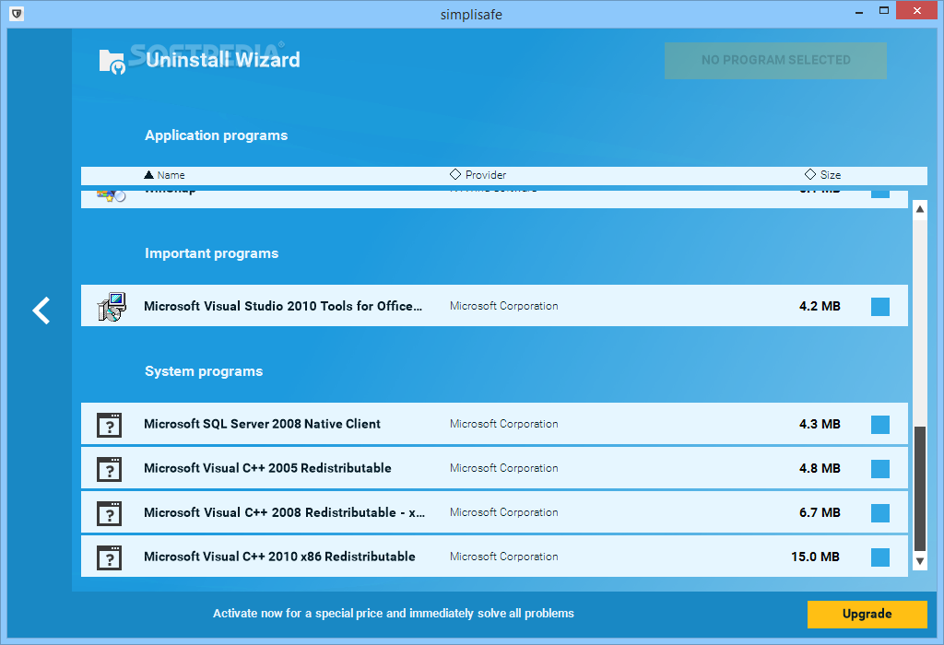Image resolution: width=944 pixels, height=645 pixels.
Task: Click the Application programs heading
Action: click(216, 135)
